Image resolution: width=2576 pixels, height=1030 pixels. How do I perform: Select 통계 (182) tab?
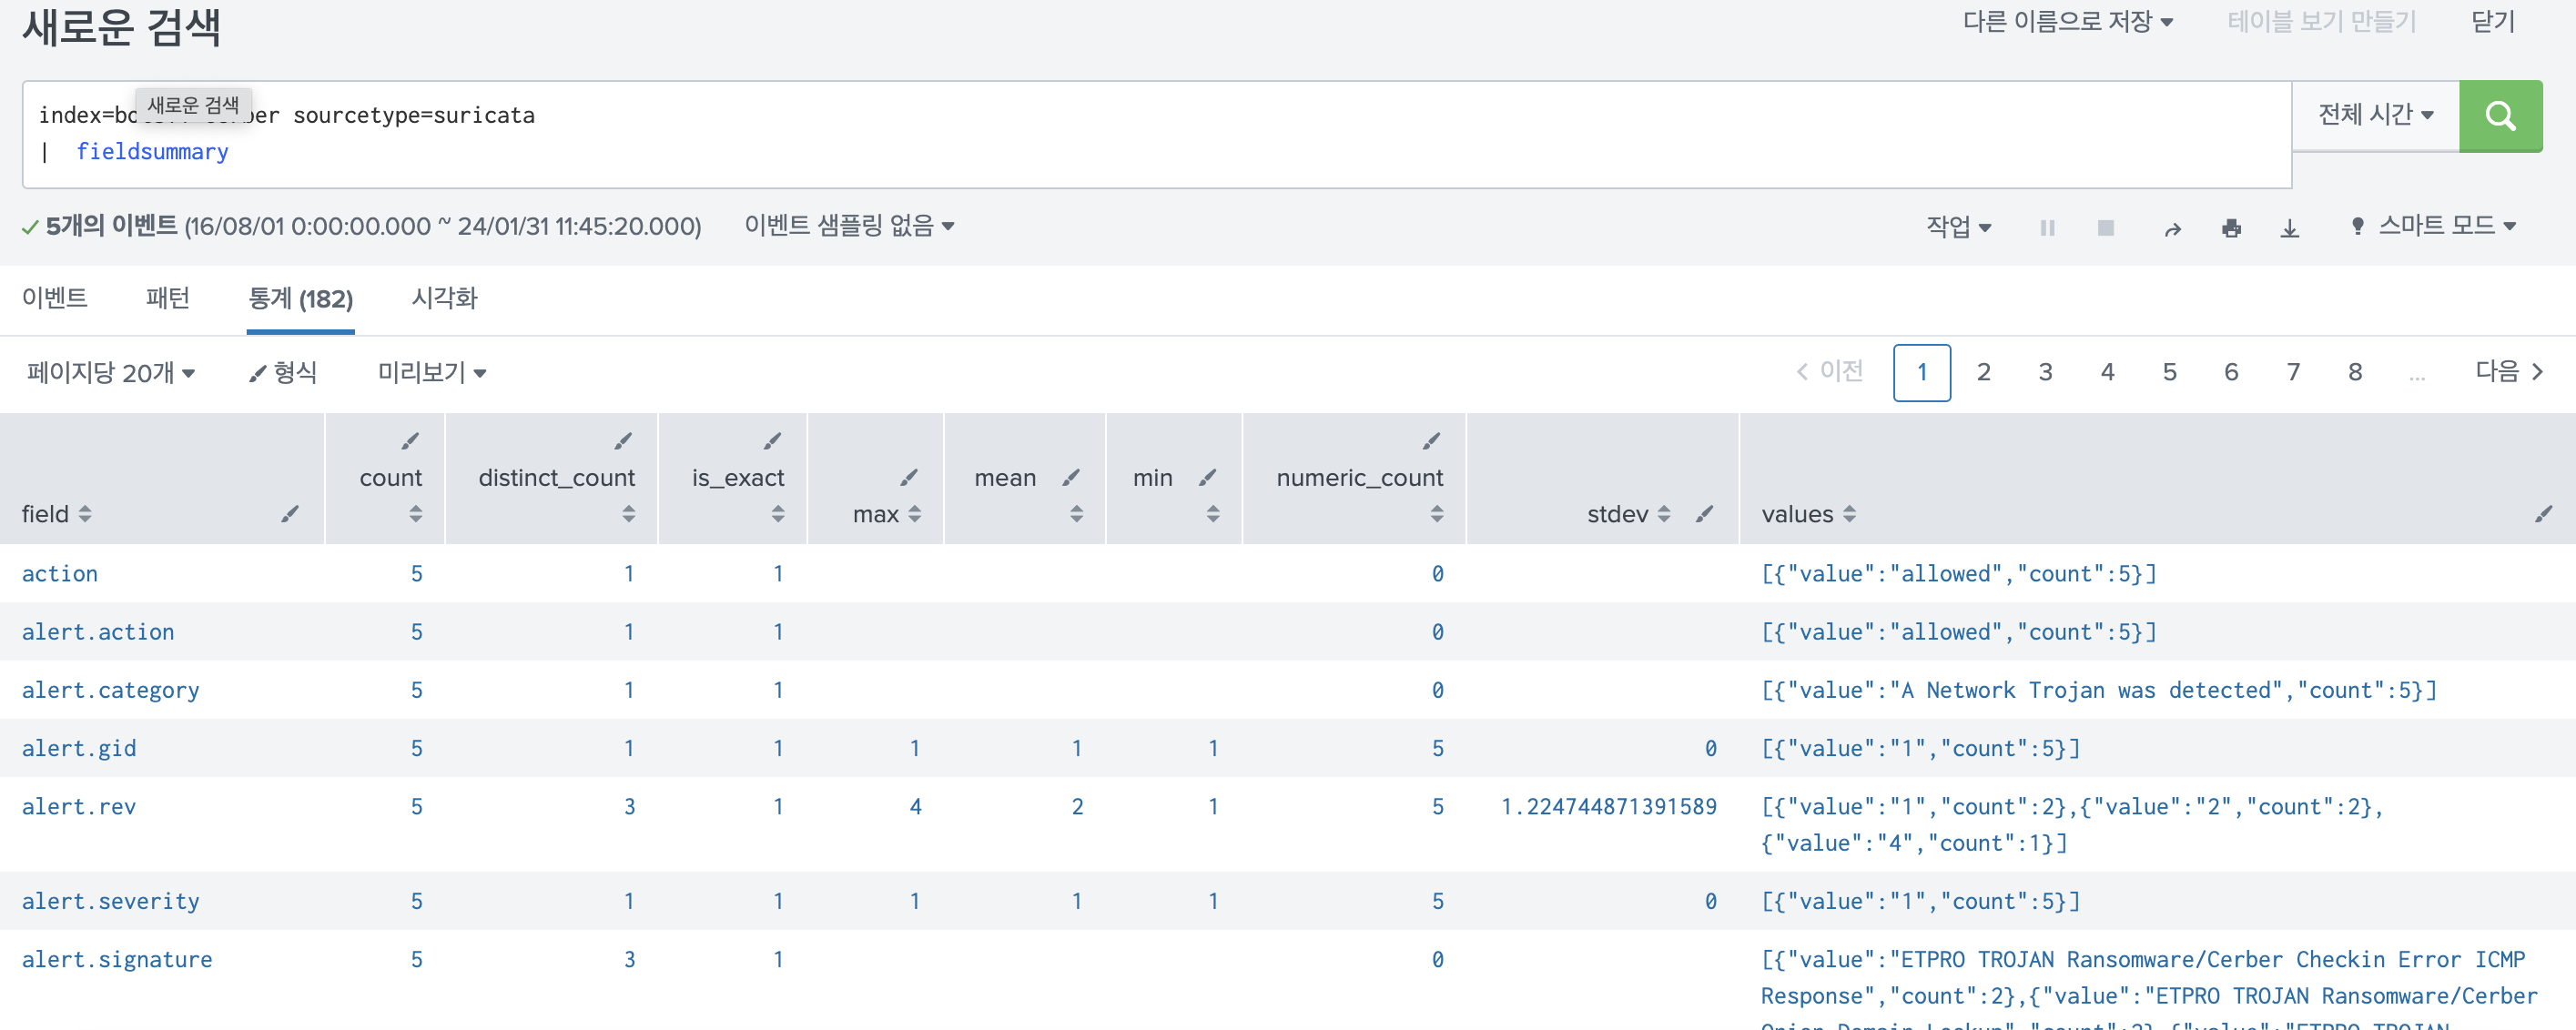coord(300,299)
